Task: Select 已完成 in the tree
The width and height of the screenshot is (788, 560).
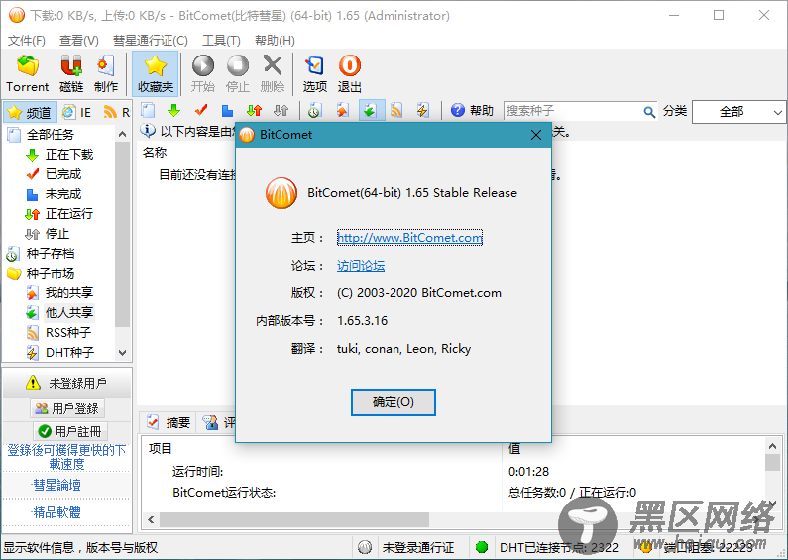Action: tap(63, 174)
